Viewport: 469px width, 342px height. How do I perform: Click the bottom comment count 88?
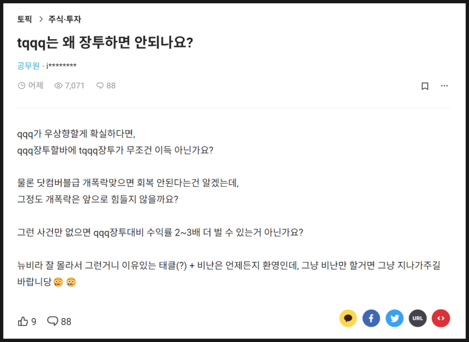coord(66,322)
